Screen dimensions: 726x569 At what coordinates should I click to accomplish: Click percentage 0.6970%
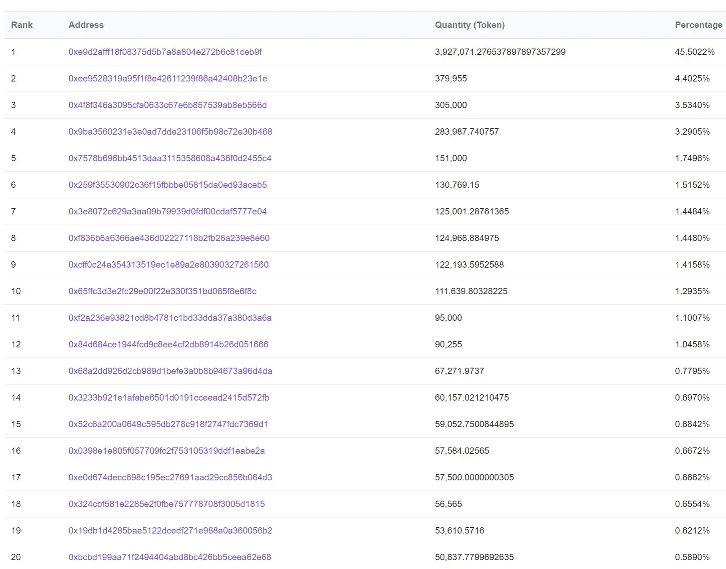[x=692, y=398]
